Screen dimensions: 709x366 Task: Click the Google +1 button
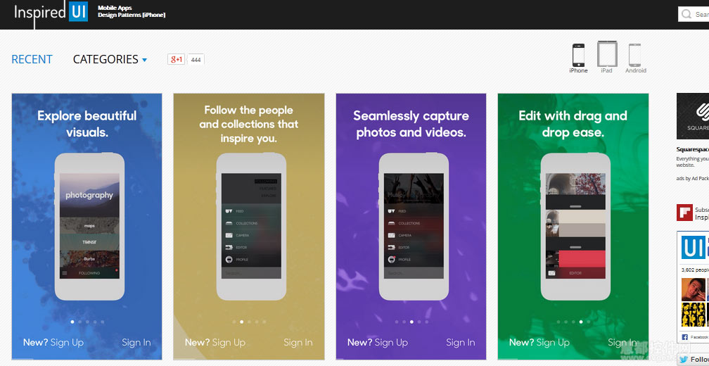(x=177, y=59)
